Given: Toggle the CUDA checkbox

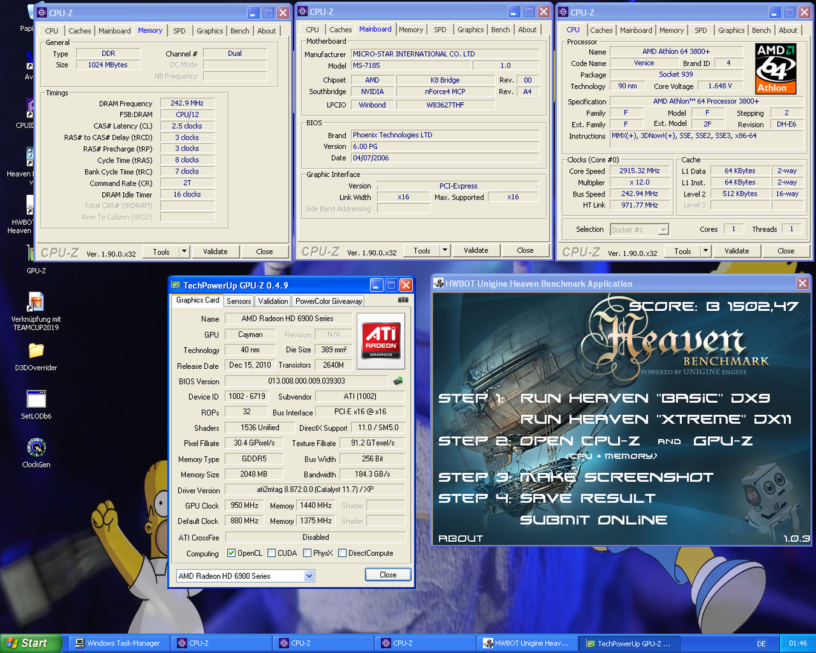Looking at the screenshot, I should point(271,553).
